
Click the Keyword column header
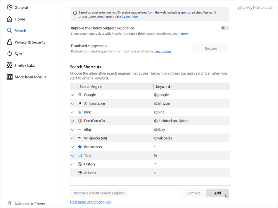192,86
